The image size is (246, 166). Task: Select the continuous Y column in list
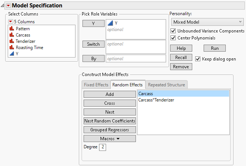[11, 53]
